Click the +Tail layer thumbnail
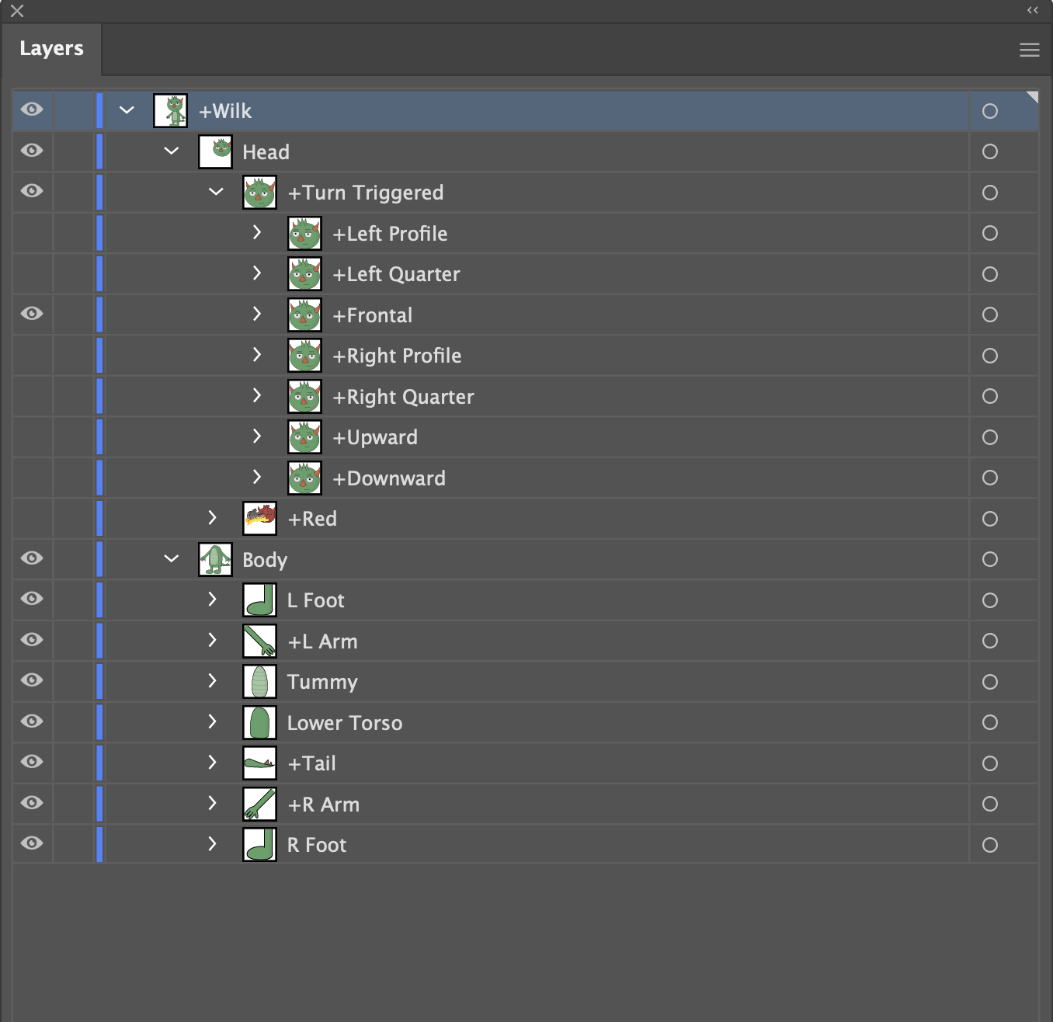The width and height of the screenshot is (1053, 1022). click(x=259, y=763)
